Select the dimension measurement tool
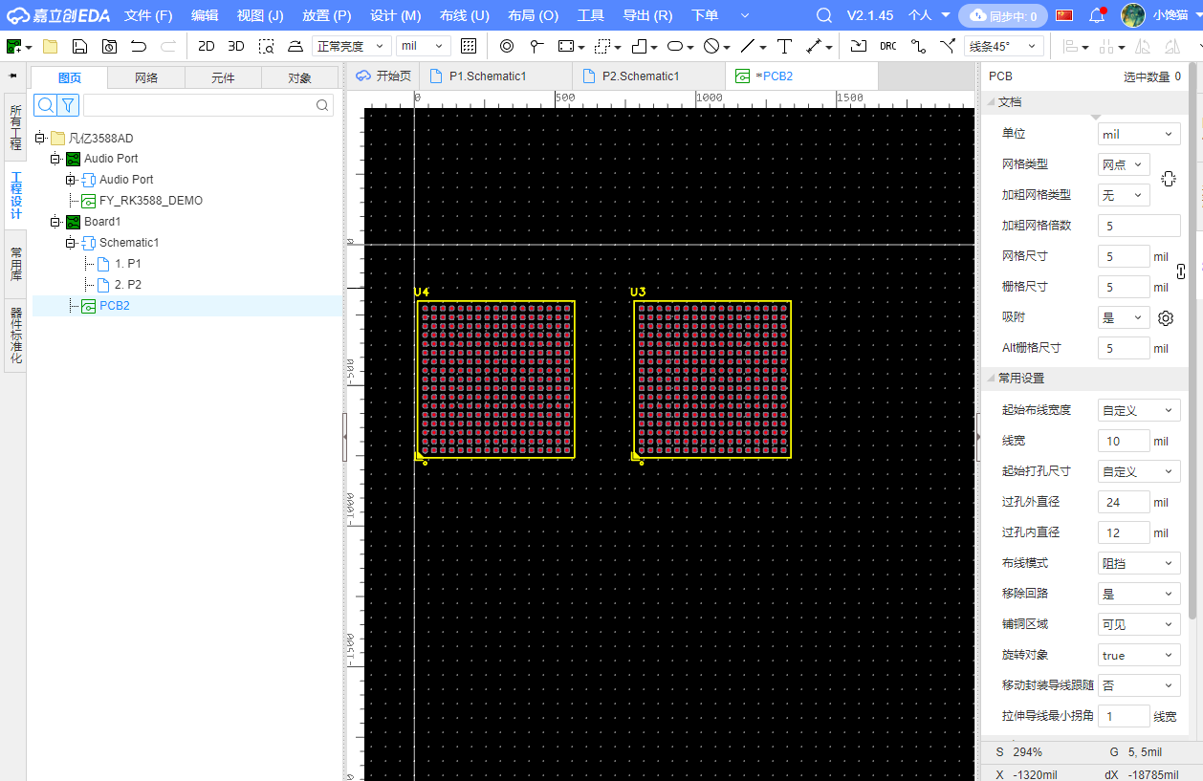 tap(814, 46)
